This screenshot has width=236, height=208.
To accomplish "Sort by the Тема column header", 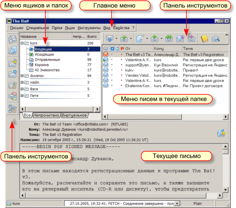I will pyautogui.click(x=205, y=48).
